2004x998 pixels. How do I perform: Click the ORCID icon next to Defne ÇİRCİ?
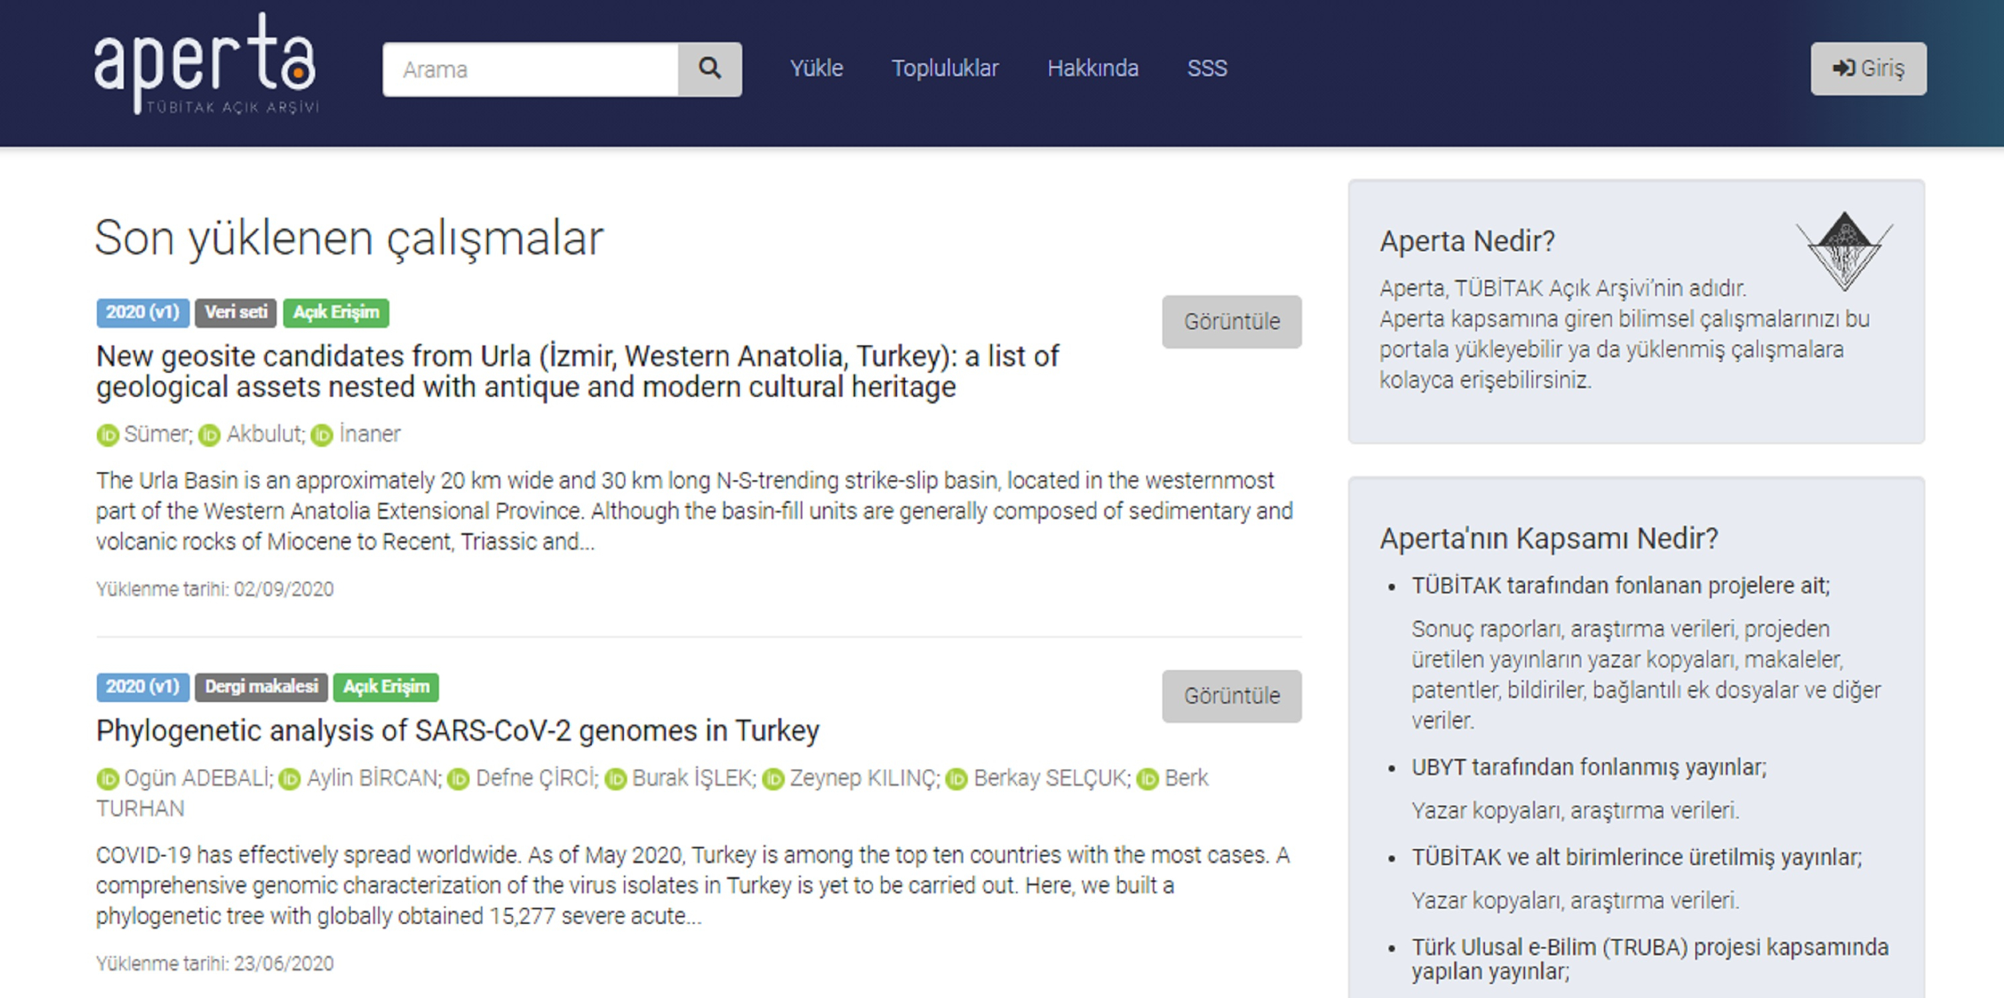459,779
